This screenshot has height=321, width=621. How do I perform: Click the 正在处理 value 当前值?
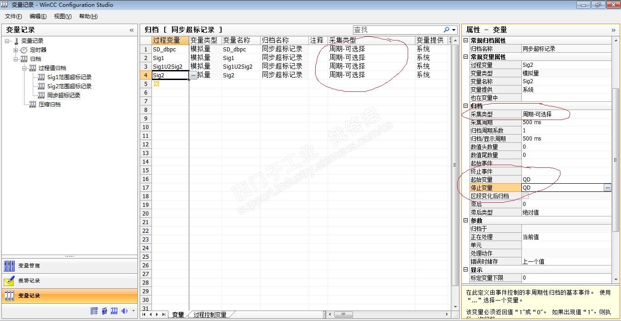coord(566,237)
